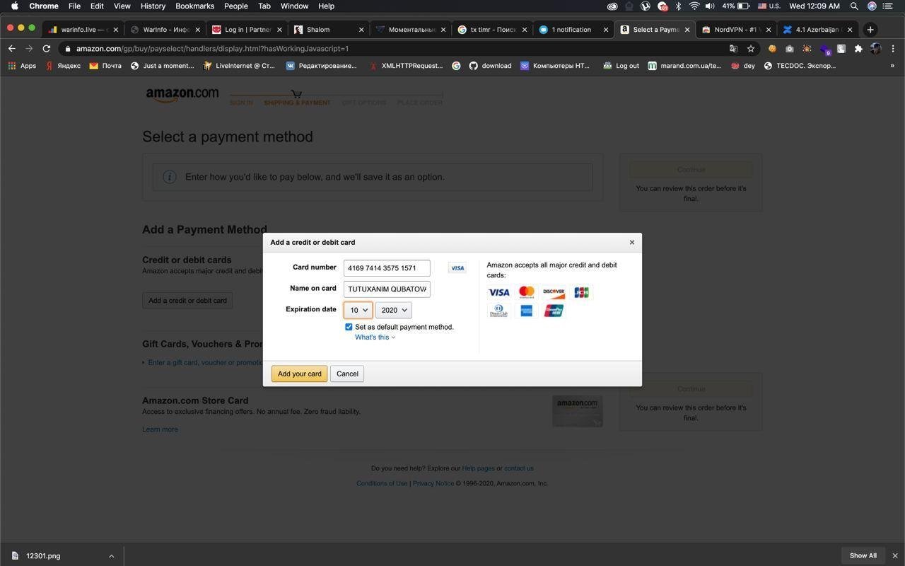Open the expiration year dropdown
905x566 pixels.
coord(394,310)
